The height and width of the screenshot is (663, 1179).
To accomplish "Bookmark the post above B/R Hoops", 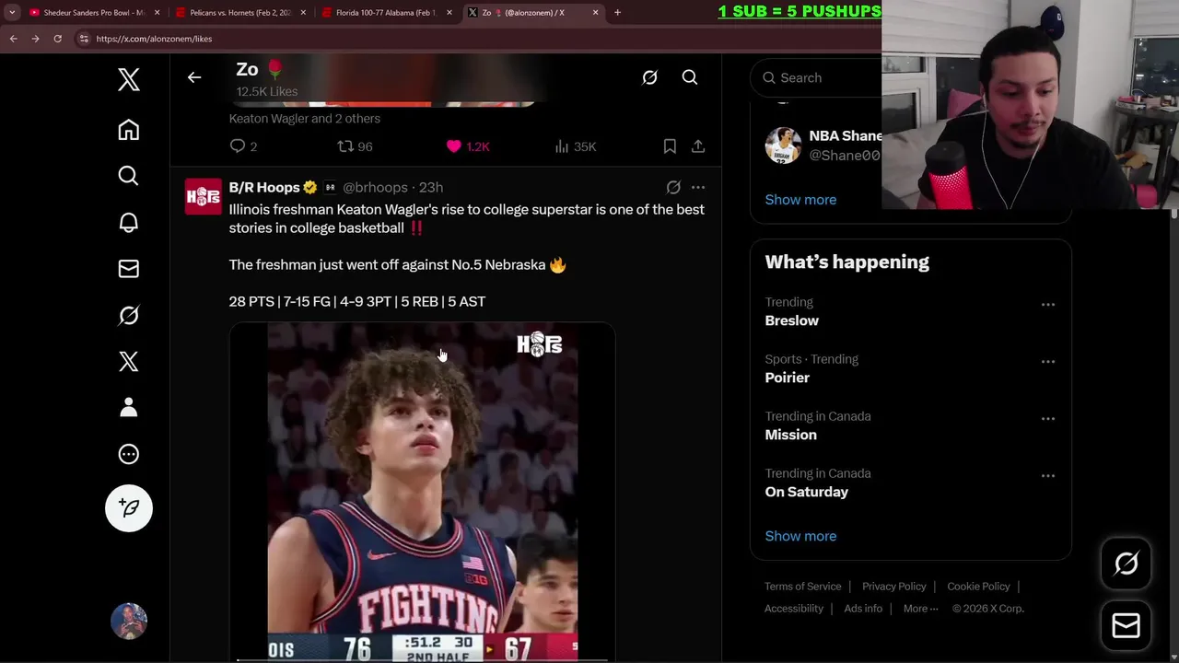I will click(x=670, y=146).
